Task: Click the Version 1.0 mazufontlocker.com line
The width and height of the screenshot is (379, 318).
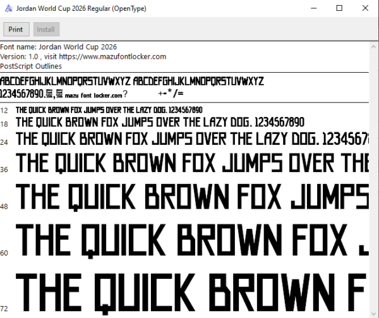Action: [83, 57]
